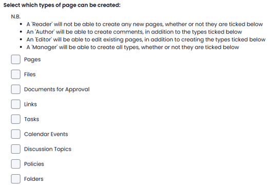Click the 'Calendar Events' label text
The width and height of the screenshot is (268, 185).
pyautogui.click(x=46, y=134)
